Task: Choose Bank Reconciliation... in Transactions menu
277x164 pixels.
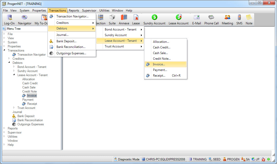Action: tap(72, 47)
